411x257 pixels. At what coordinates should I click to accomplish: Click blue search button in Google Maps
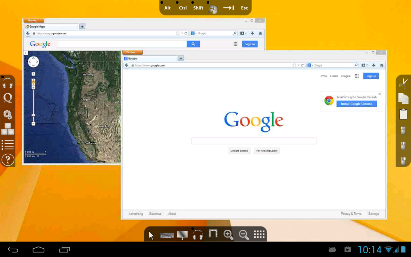click(193, 44)
